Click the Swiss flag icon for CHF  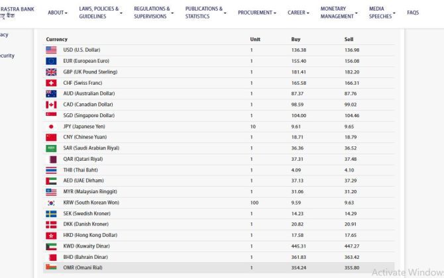[51, 83]
